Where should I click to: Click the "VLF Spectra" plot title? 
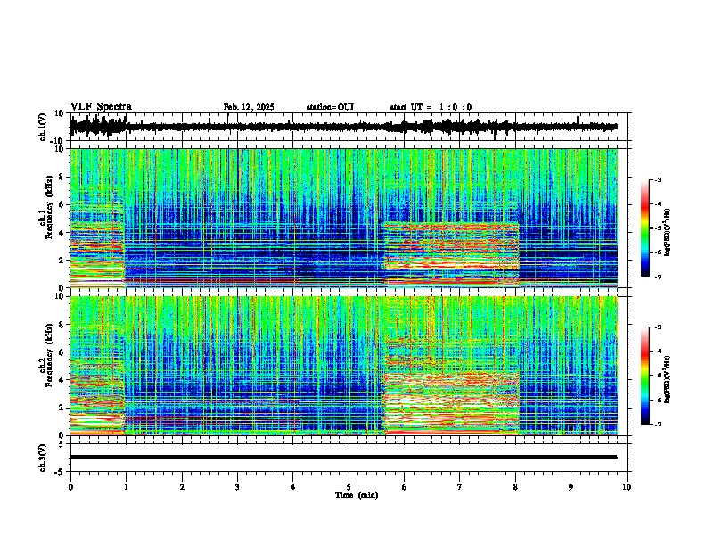point(101,107)
